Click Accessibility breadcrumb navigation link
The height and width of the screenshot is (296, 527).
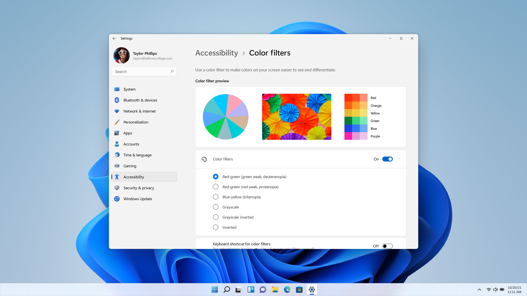[216, 53]
